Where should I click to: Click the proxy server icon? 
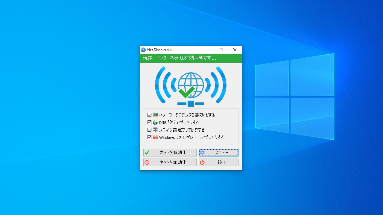coord(155,130)
